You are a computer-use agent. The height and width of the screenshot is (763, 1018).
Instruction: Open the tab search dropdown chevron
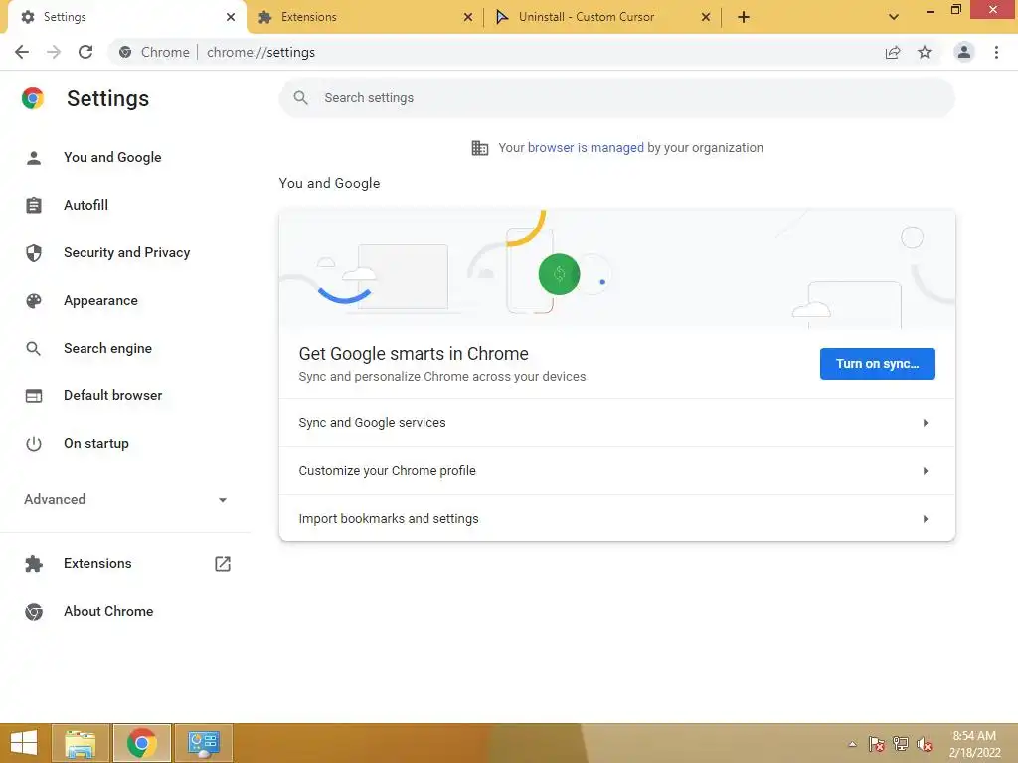coord(894,17)
